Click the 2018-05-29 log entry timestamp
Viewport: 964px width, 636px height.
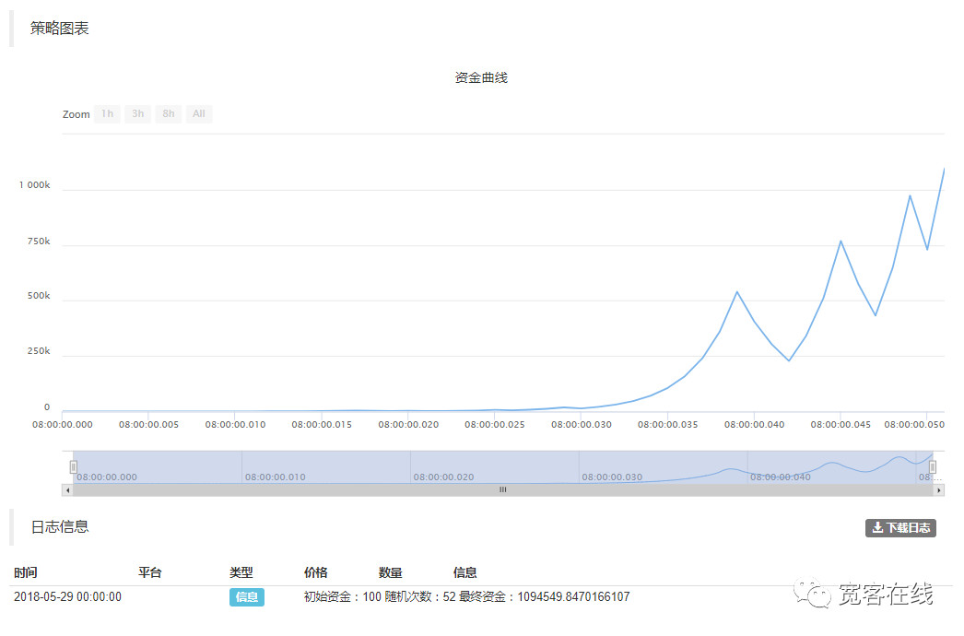67,597
